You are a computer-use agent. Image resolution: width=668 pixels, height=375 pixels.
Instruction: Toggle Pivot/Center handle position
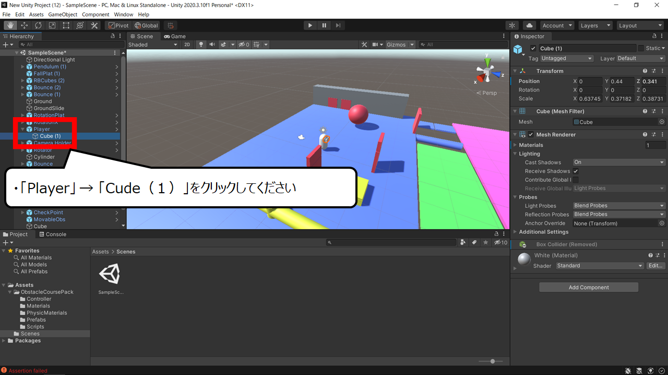[118, 26]
